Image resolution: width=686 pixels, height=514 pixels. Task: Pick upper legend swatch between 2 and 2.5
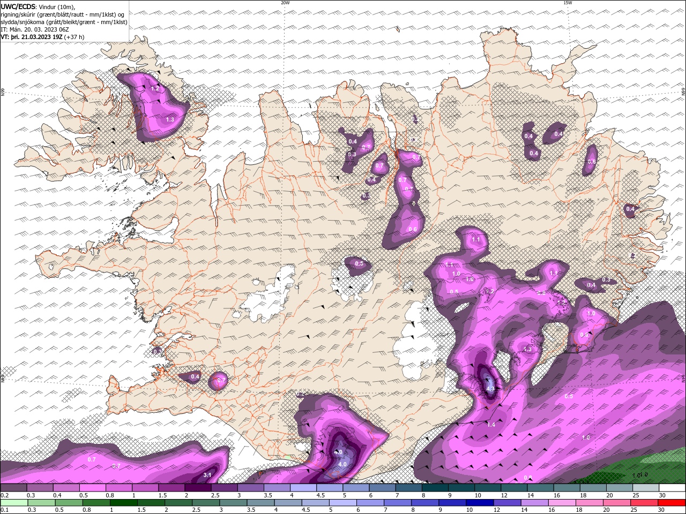[x=198, y=488]
